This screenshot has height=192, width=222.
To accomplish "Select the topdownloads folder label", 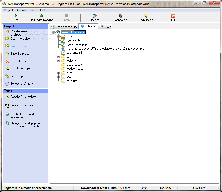I will (x=75, y=69).
